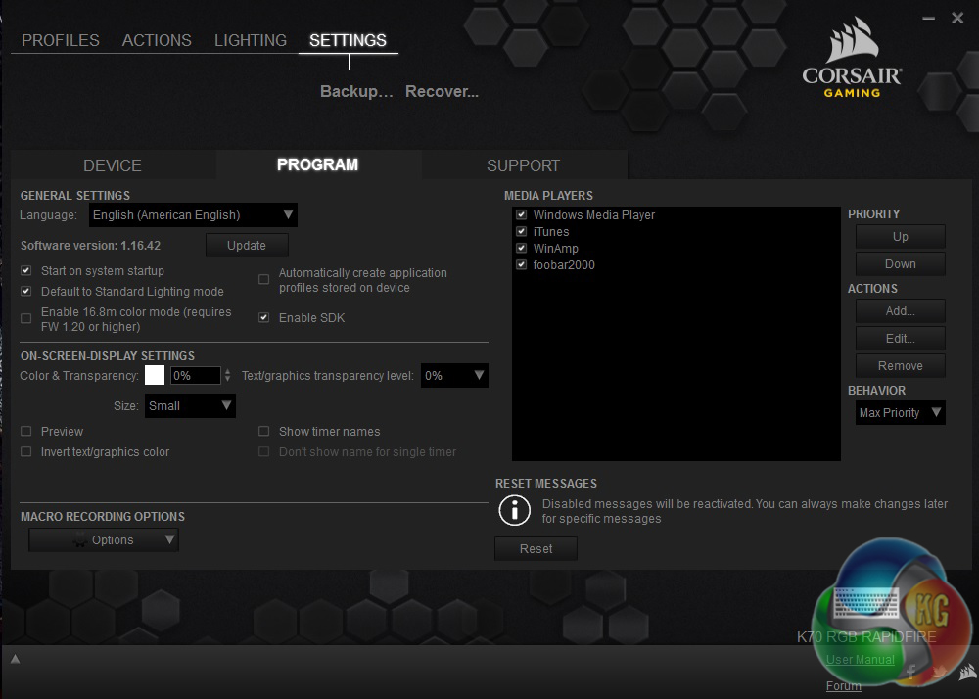The height and width of the screenshot is (699, 979).
Task: Click the Corsair sails icon in footer
Action: pyautogui.click(x=968, y=673)
